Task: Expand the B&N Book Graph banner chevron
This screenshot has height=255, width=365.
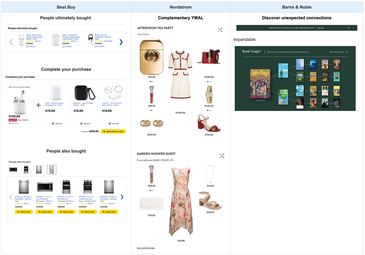Action: coord(348,28)
